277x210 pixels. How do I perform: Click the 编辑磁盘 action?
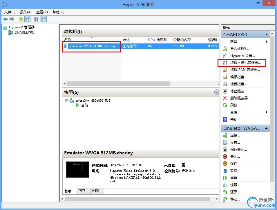coord(238,77)
